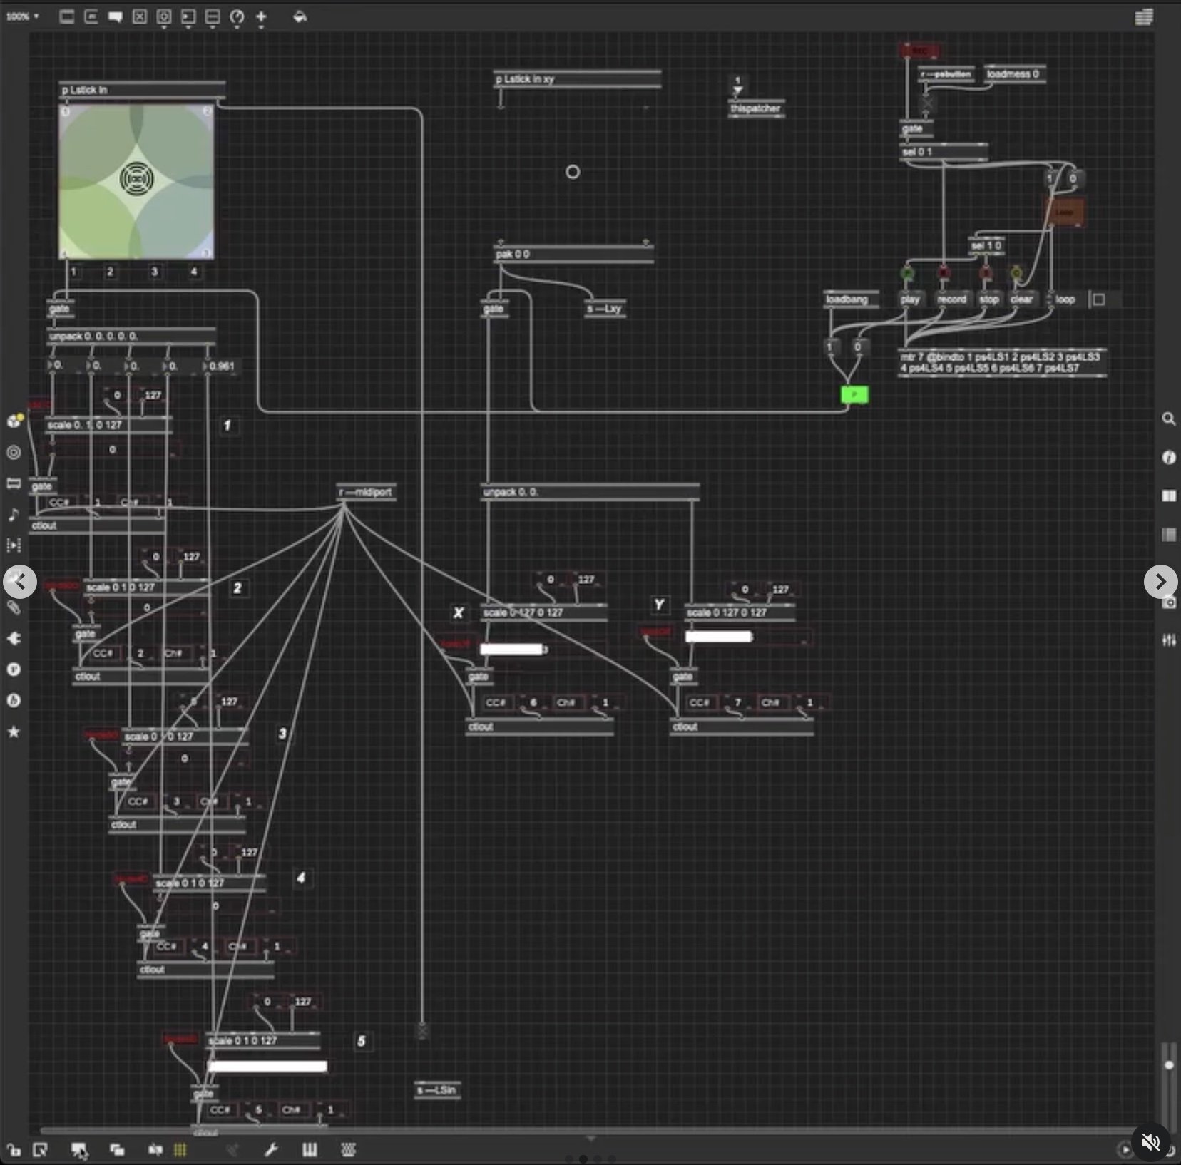This screenshot has height=1165, width=1181.
Task: Open the dial object dropdown in toolbar
Action: click(x=237, y=17)
